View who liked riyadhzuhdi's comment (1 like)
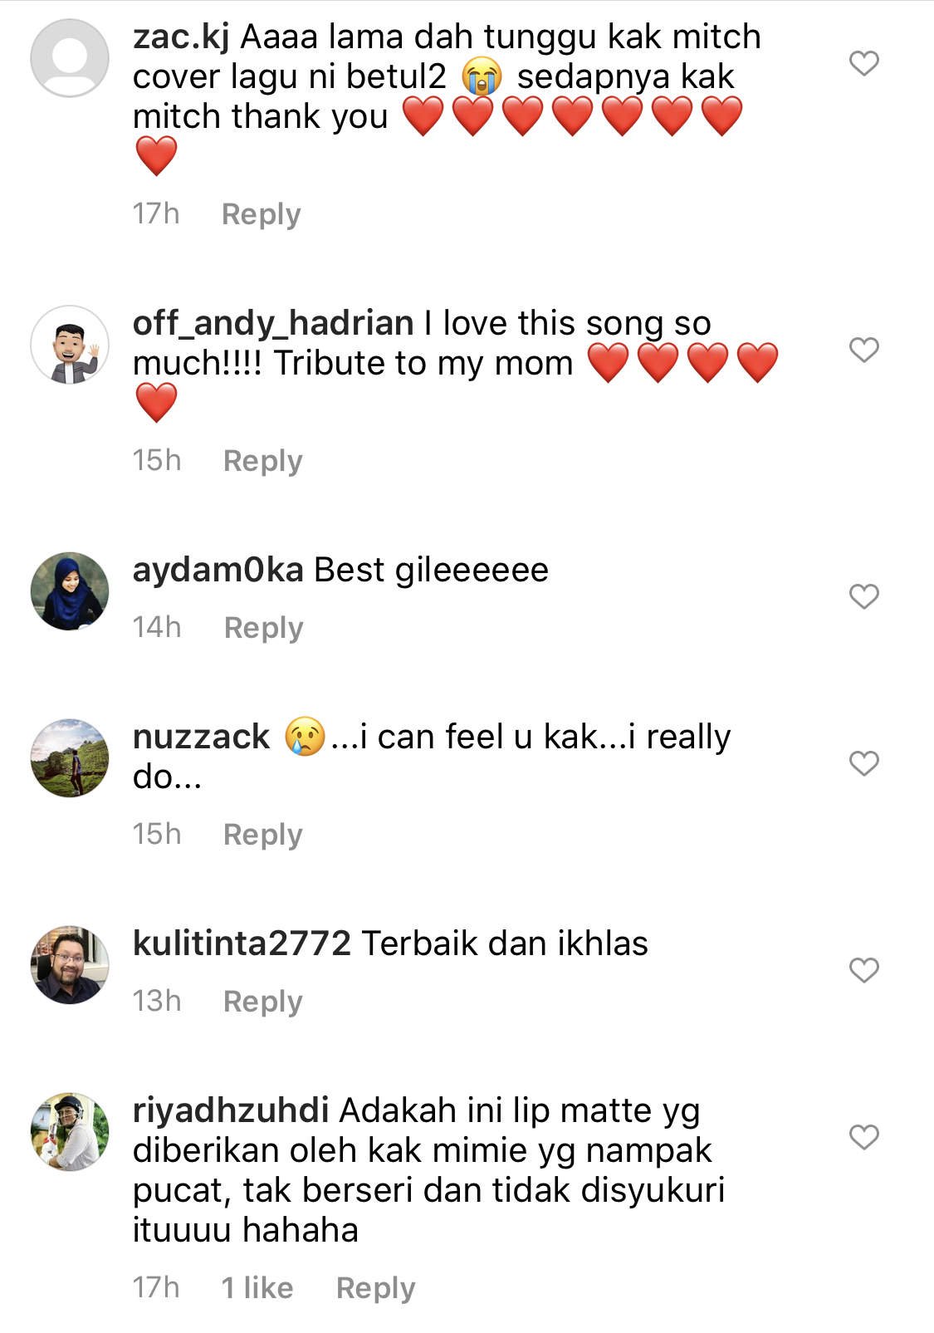Screen dimensions: 934x1333 click(x=257, y=1288)
